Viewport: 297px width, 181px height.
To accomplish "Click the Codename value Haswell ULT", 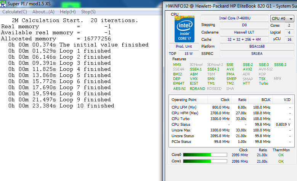I will click(x=244, y=32).
